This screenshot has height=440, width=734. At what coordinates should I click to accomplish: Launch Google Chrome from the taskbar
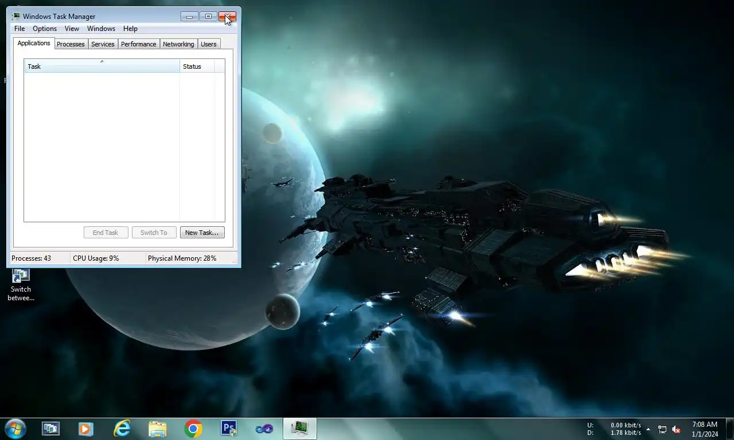(x=193, y=429)
